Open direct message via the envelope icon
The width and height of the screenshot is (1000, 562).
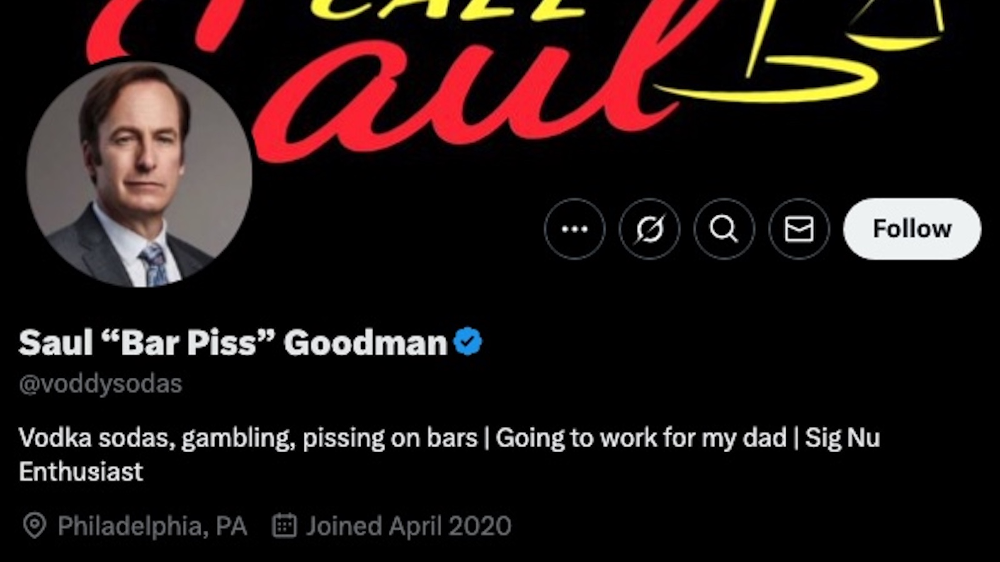(x=799, y=229)
